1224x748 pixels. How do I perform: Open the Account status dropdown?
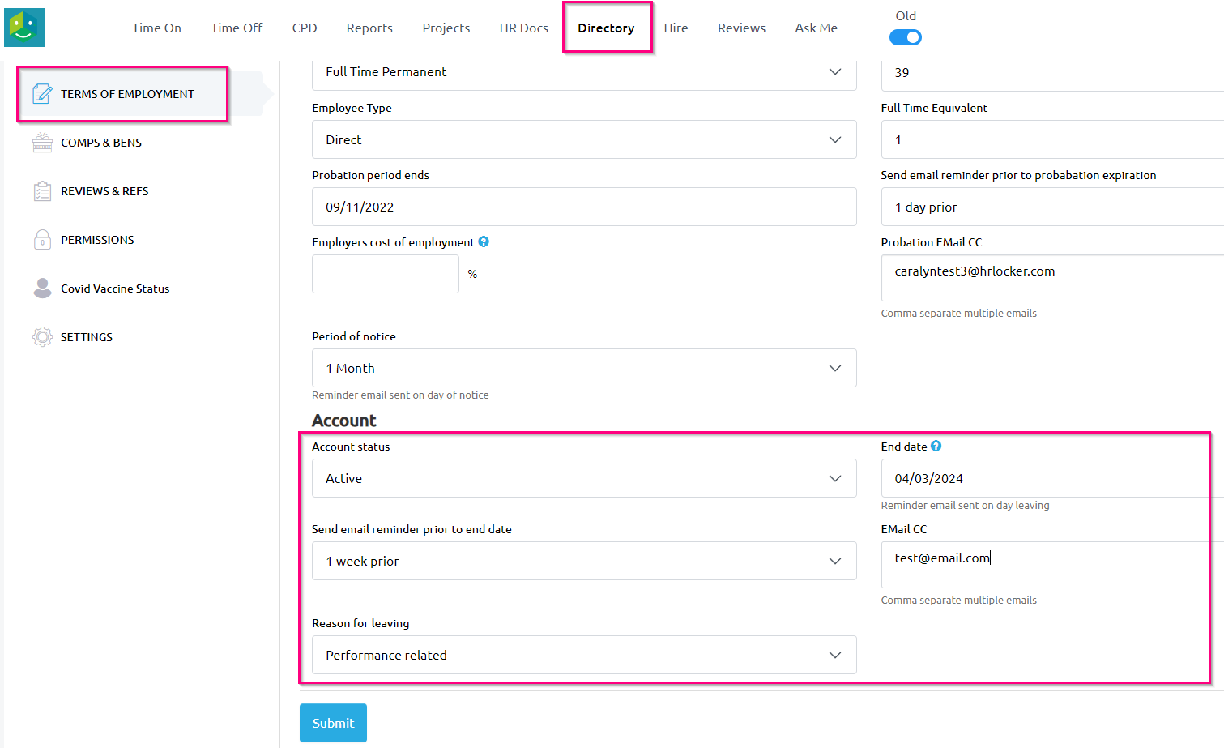(x=583, y=478)
